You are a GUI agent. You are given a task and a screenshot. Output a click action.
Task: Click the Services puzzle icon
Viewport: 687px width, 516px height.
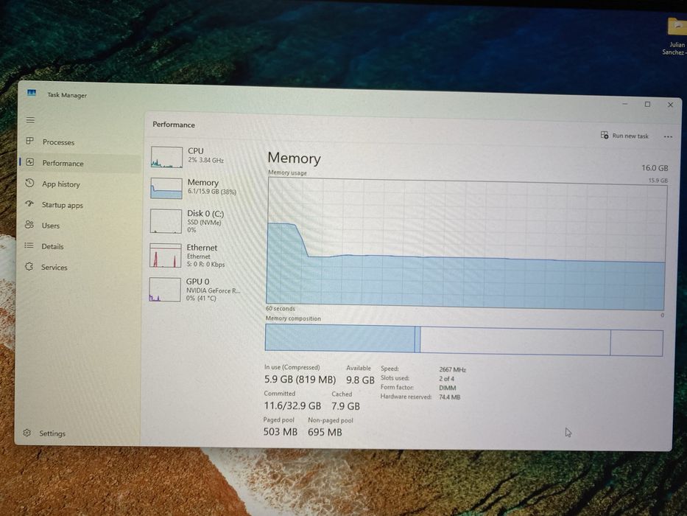pyautogui.click(x=29, y=266)
